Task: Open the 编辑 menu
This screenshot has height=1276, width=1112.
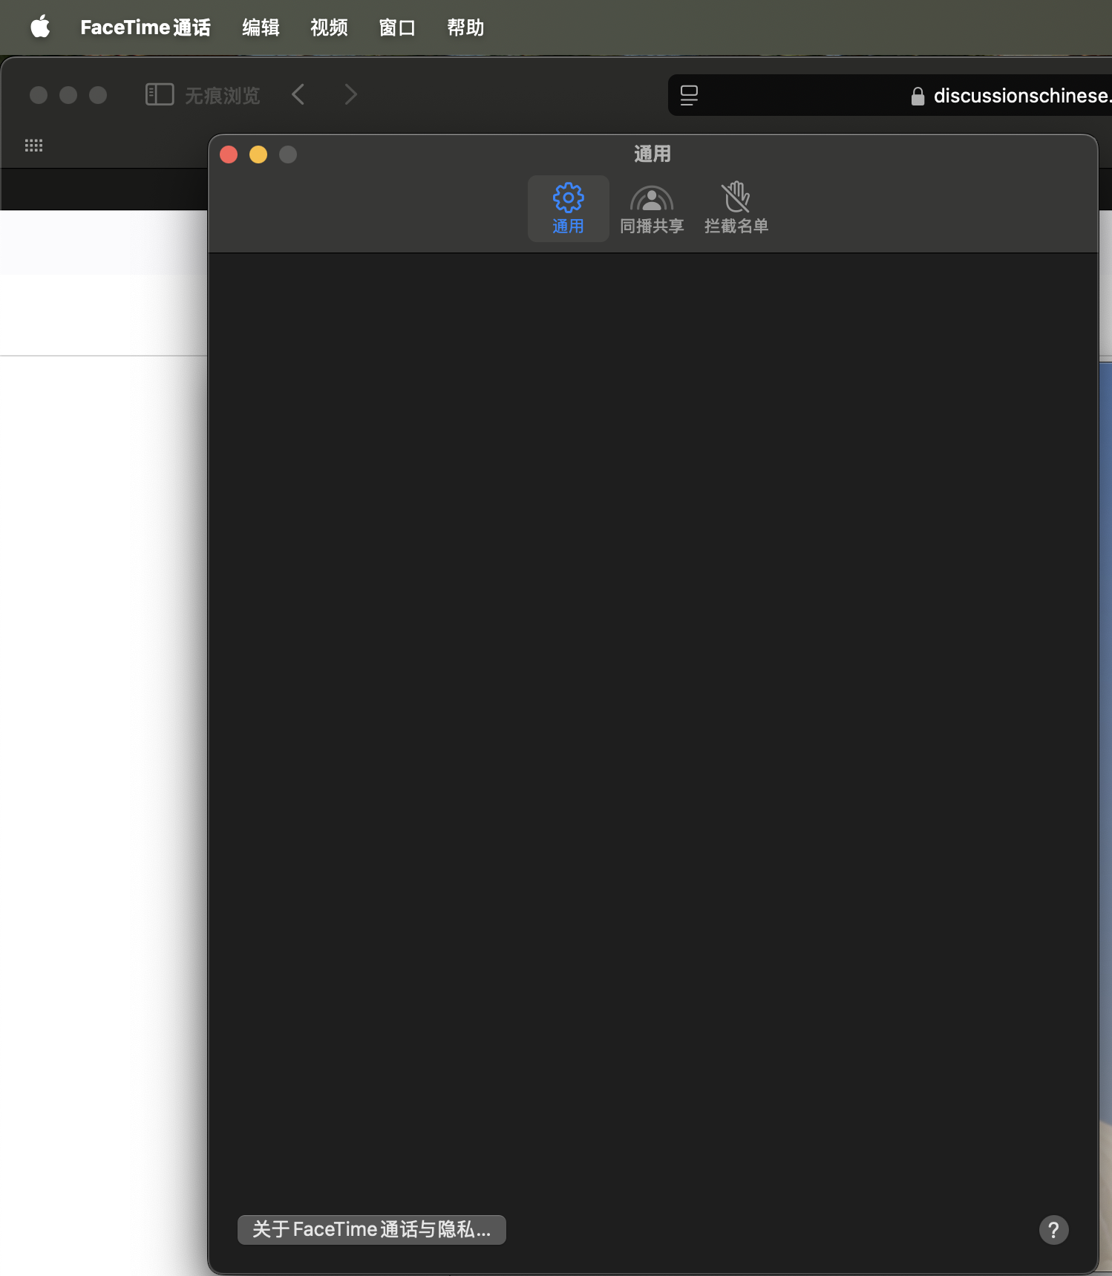Action: (261, 27)
